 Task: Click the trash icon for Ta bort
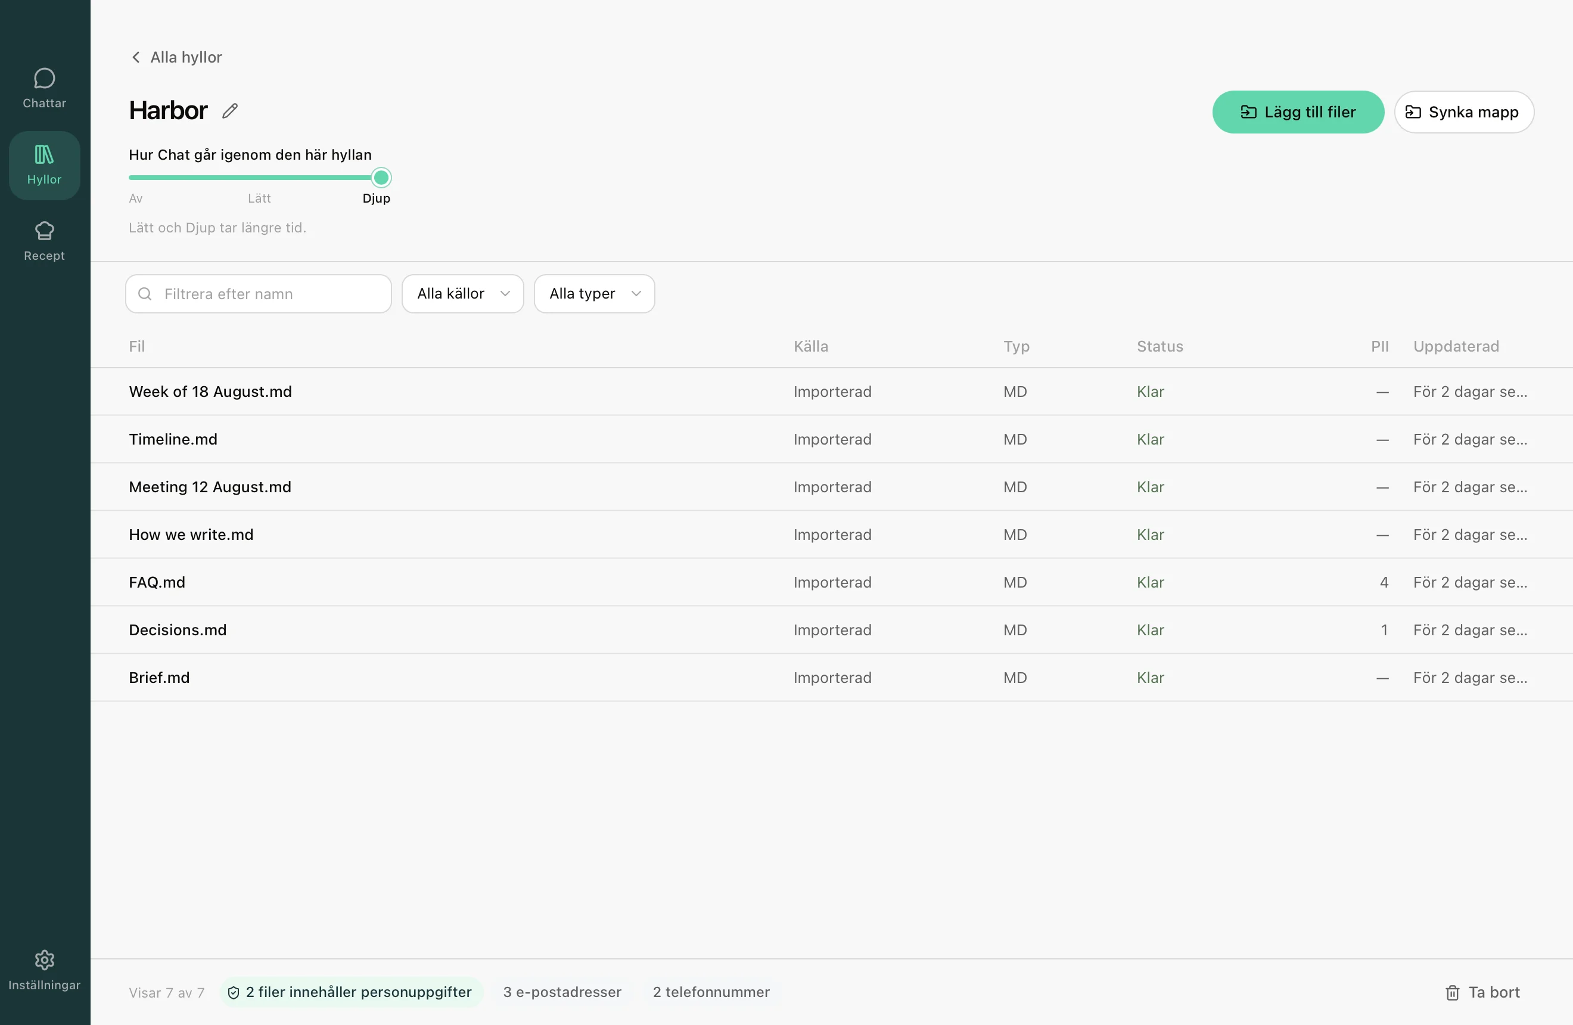(1452, 993)
